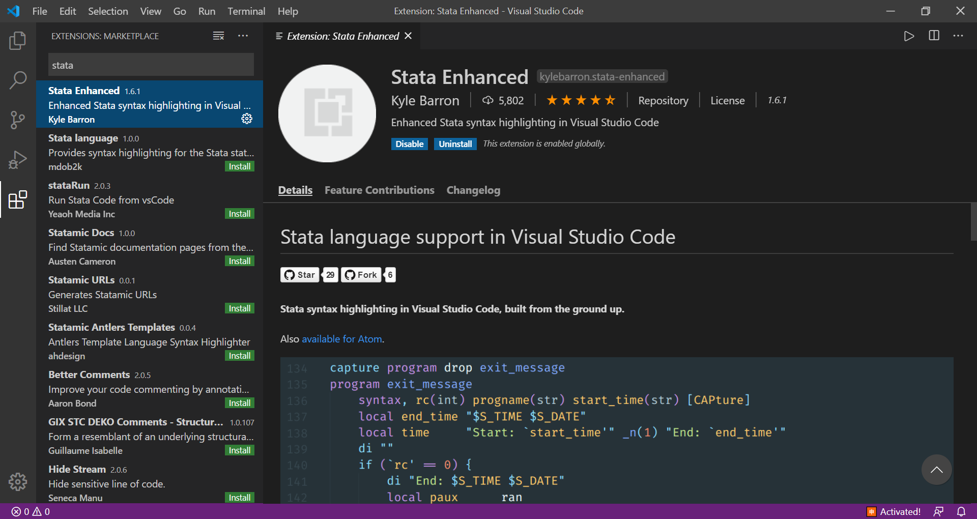
Task: Open the Run and Debug view
Action: click(18, 159)
